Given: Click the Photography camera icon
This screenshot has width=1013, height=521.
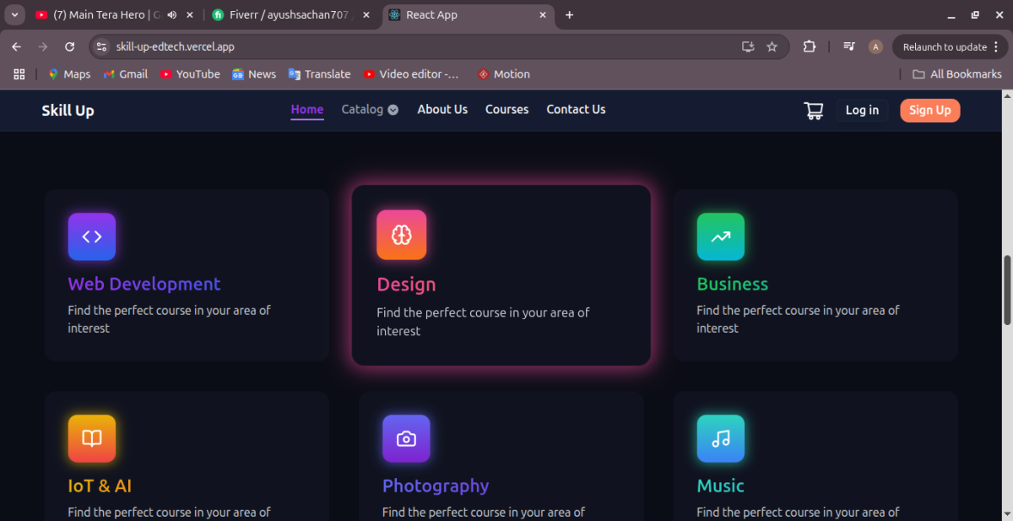Looking at the screenshot, I should pyautogui.click(x=406, y=438).
